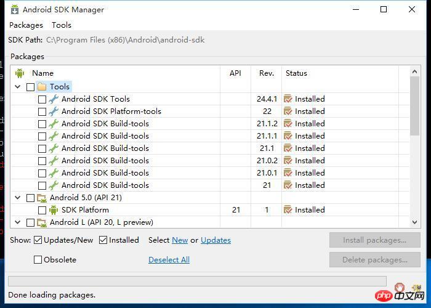This screenshot has height=308, width=431.
Task: Click the SDK Platform android icon
Action: tap(54, 210)
